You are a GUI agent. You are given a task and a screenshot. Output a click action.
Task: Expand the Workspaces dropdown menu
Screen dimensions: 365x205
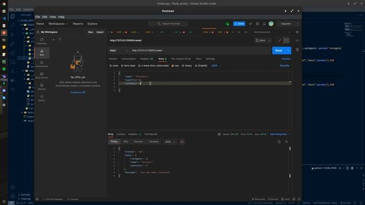(58, 24)
